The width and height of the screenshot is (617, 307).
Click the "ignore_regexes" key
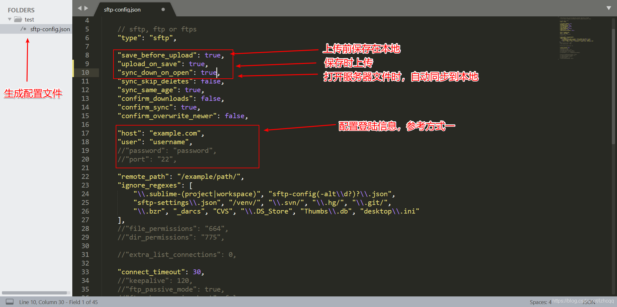coord(149,185)
